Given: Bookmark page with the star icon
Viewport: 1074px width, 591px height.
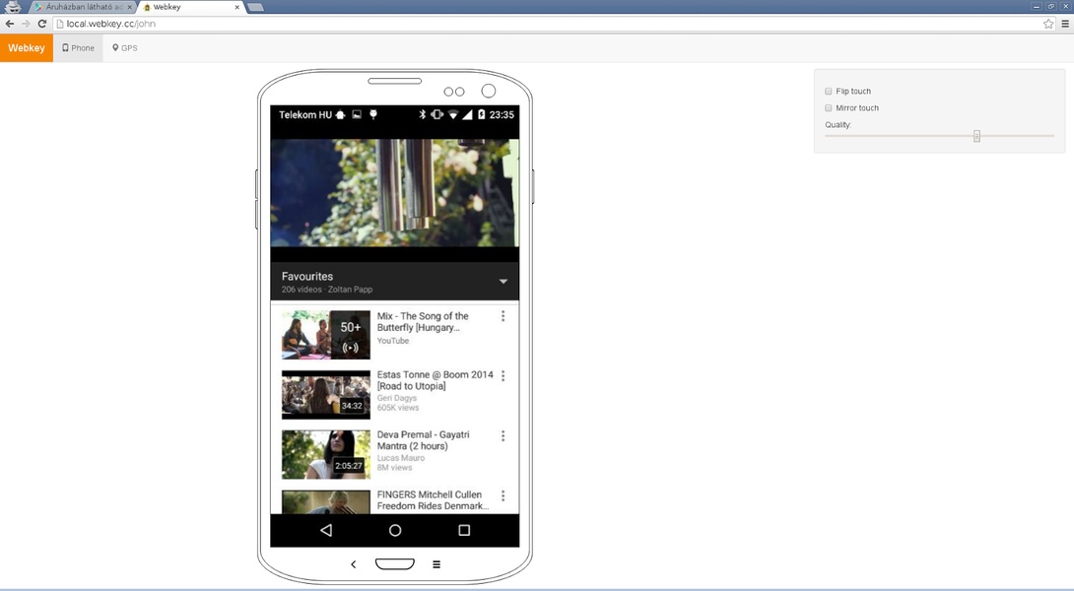Looking at the screenshot, I should (x=1048, y=24).
